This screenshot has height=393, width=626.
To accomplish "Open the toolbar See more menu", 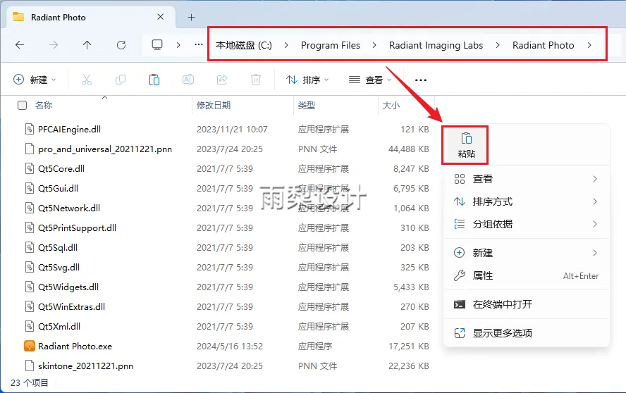I will [421, 80].
